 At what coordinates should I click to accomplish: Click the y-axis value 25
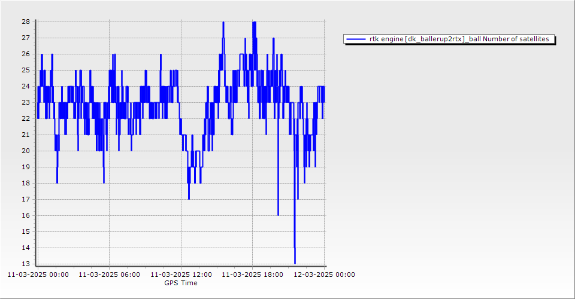click(x=26, y=70)
